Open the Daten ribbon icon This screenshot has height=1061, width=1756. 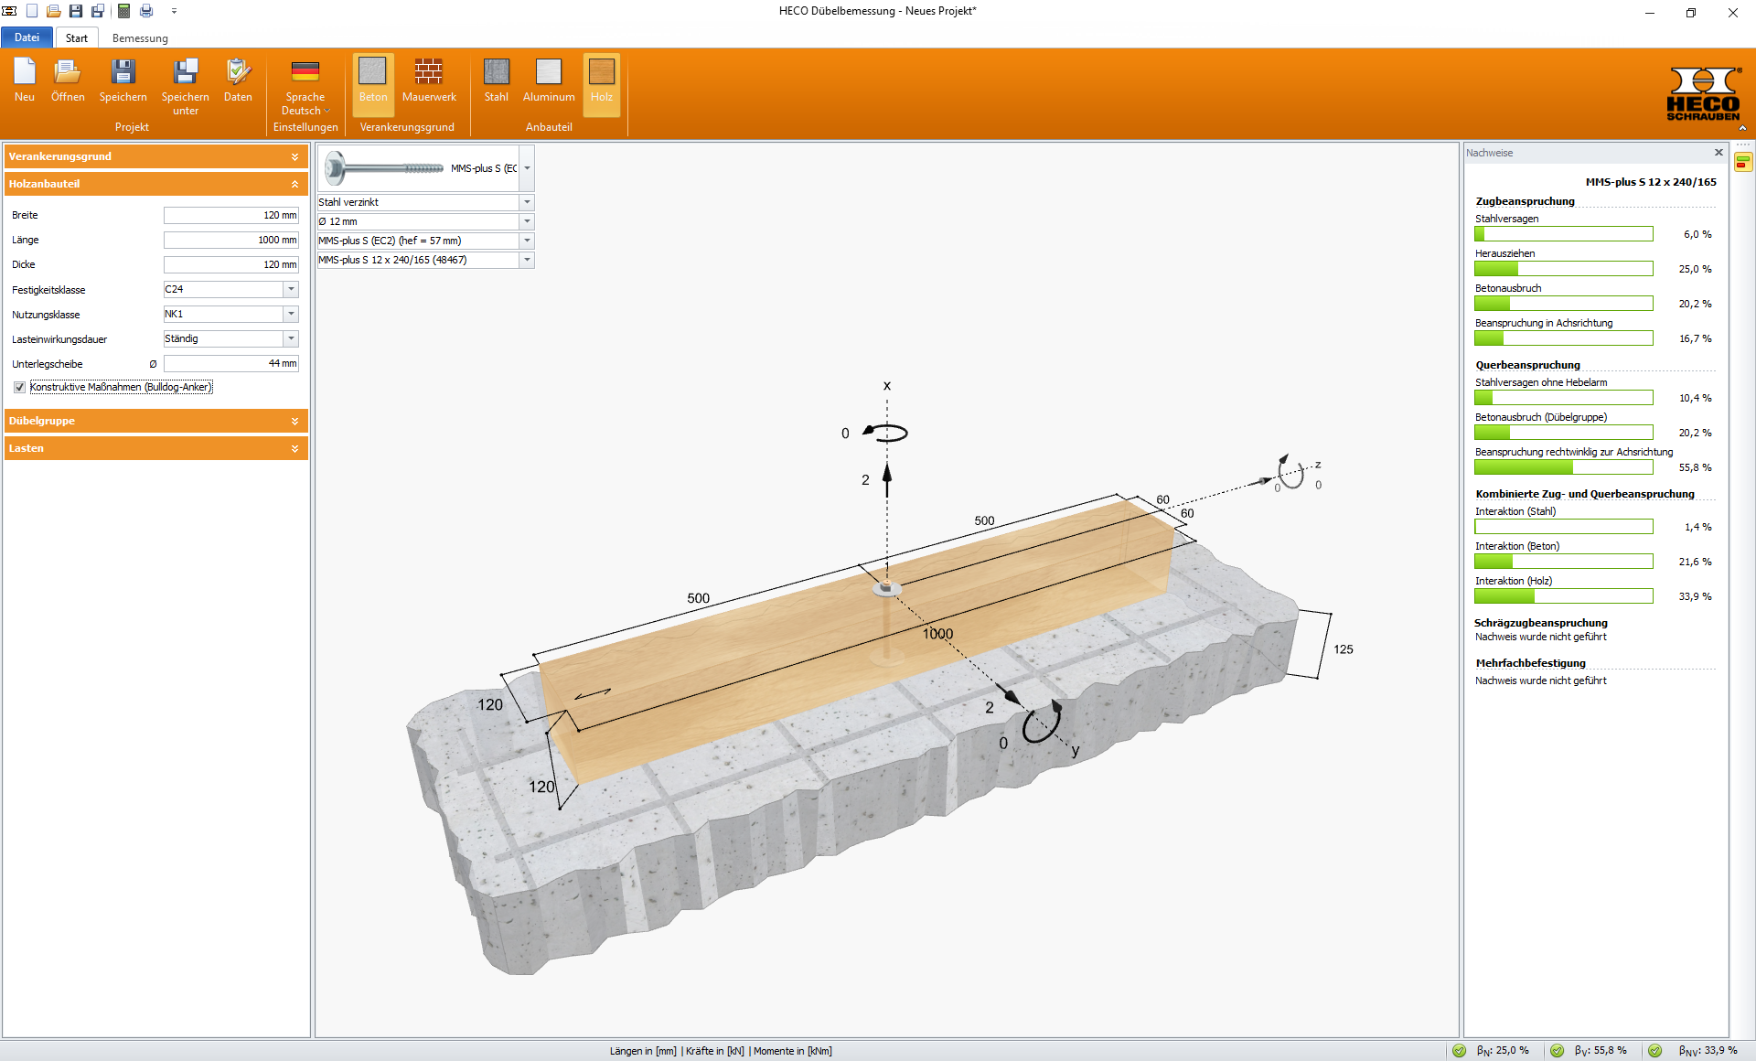point(238,80)
